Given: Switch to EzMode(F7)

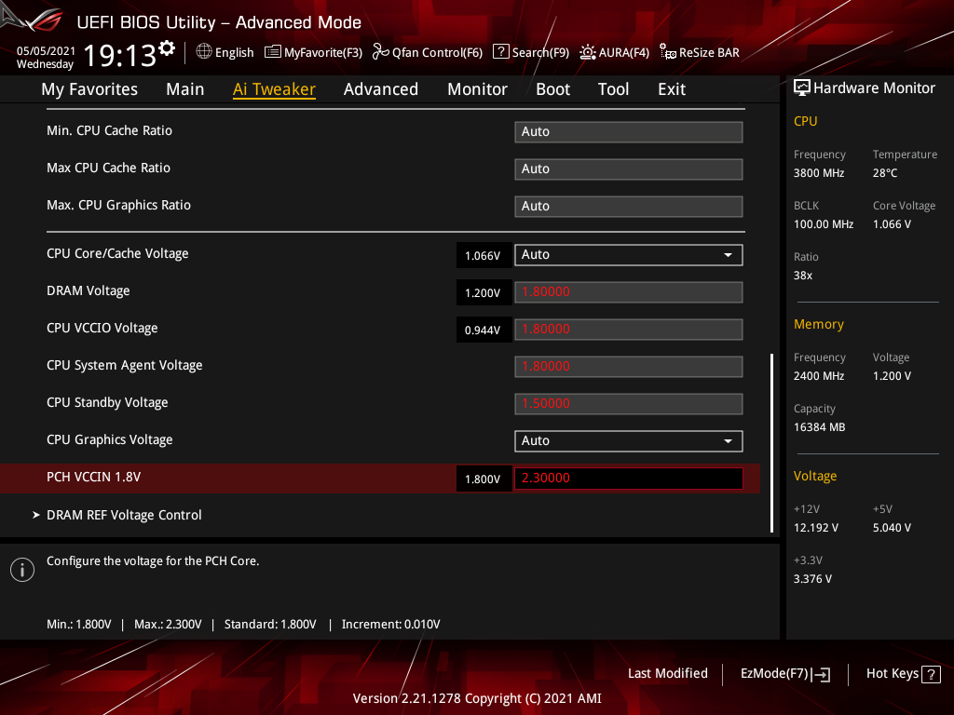Looking at the screenshot, I should coord(784,673).
